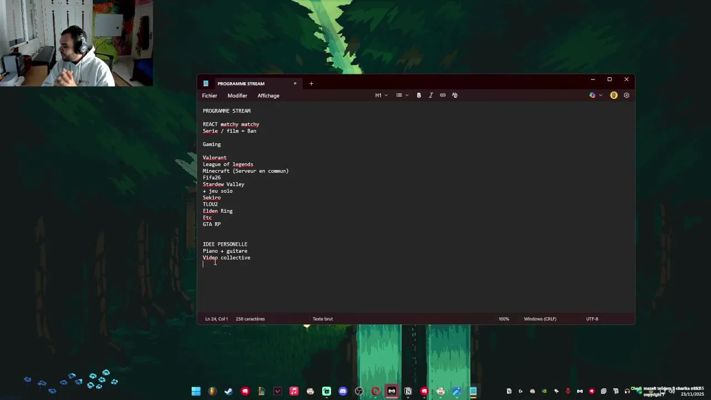Click the "League of legends" line
This screenshot has height=400, width=711.
[x=228, y=164]
